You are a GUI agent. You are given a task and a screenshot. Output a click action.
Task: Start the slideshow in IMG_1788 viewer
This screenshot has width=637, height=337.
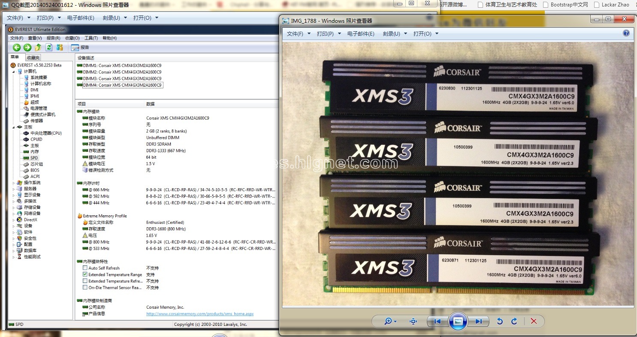(x=458, y=321)
